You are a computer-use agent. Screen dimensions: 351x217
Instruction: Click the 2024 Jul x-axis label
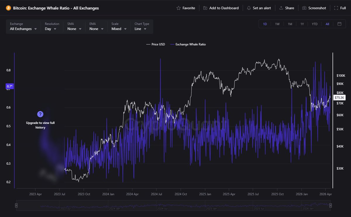pyautogui.click(x=156, y=194)
